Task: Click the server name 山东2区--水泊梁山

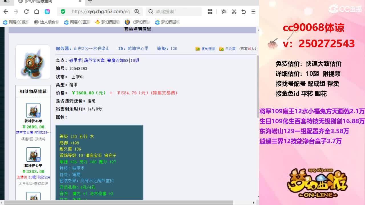Action: tap(92, 49)
